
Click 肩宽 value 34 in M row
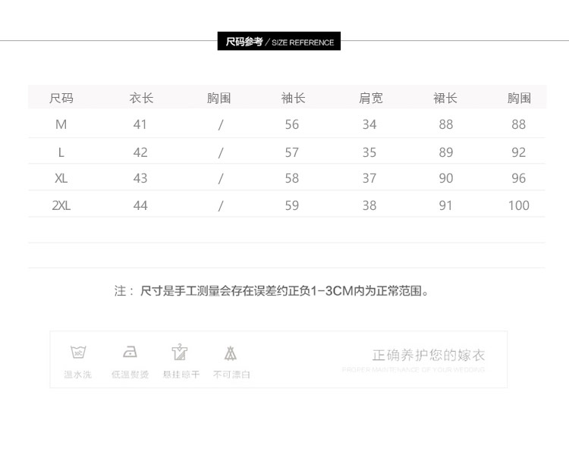point(369,124)
